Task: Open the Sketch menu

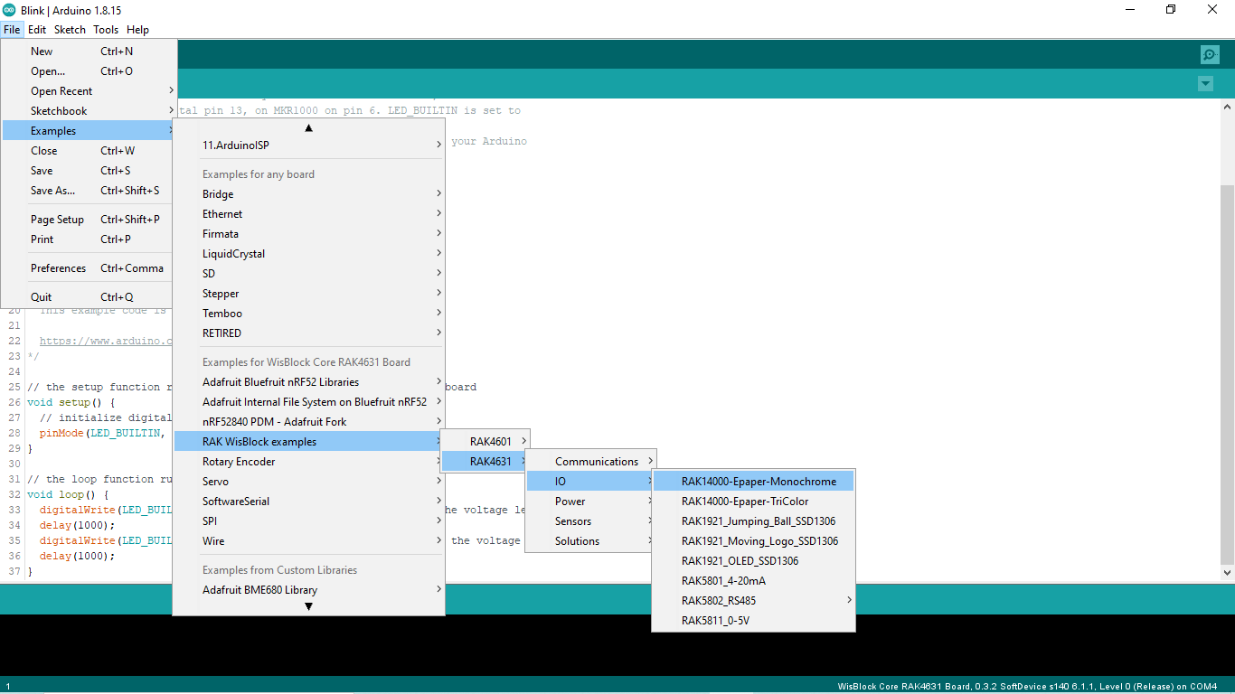Action: [70, 30]
